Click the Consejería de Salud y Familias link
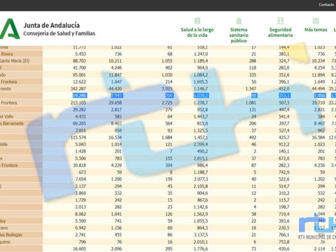Screen dimensions: 336x252 point(60,33)
